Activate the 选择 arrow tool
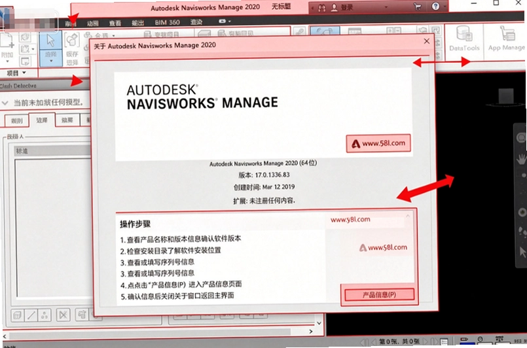The image size is (527, 348). point(51,41)
